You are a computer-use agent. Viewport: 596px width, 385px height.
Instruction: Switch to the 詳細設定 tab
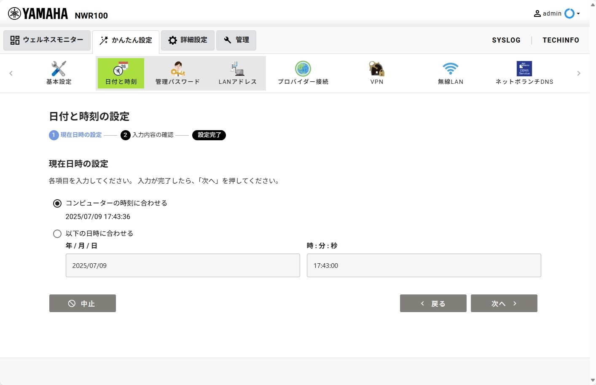coord(188,40)
